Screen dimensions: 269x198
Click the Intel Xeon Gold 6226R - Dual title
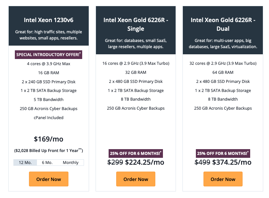[x=223, y=24]
